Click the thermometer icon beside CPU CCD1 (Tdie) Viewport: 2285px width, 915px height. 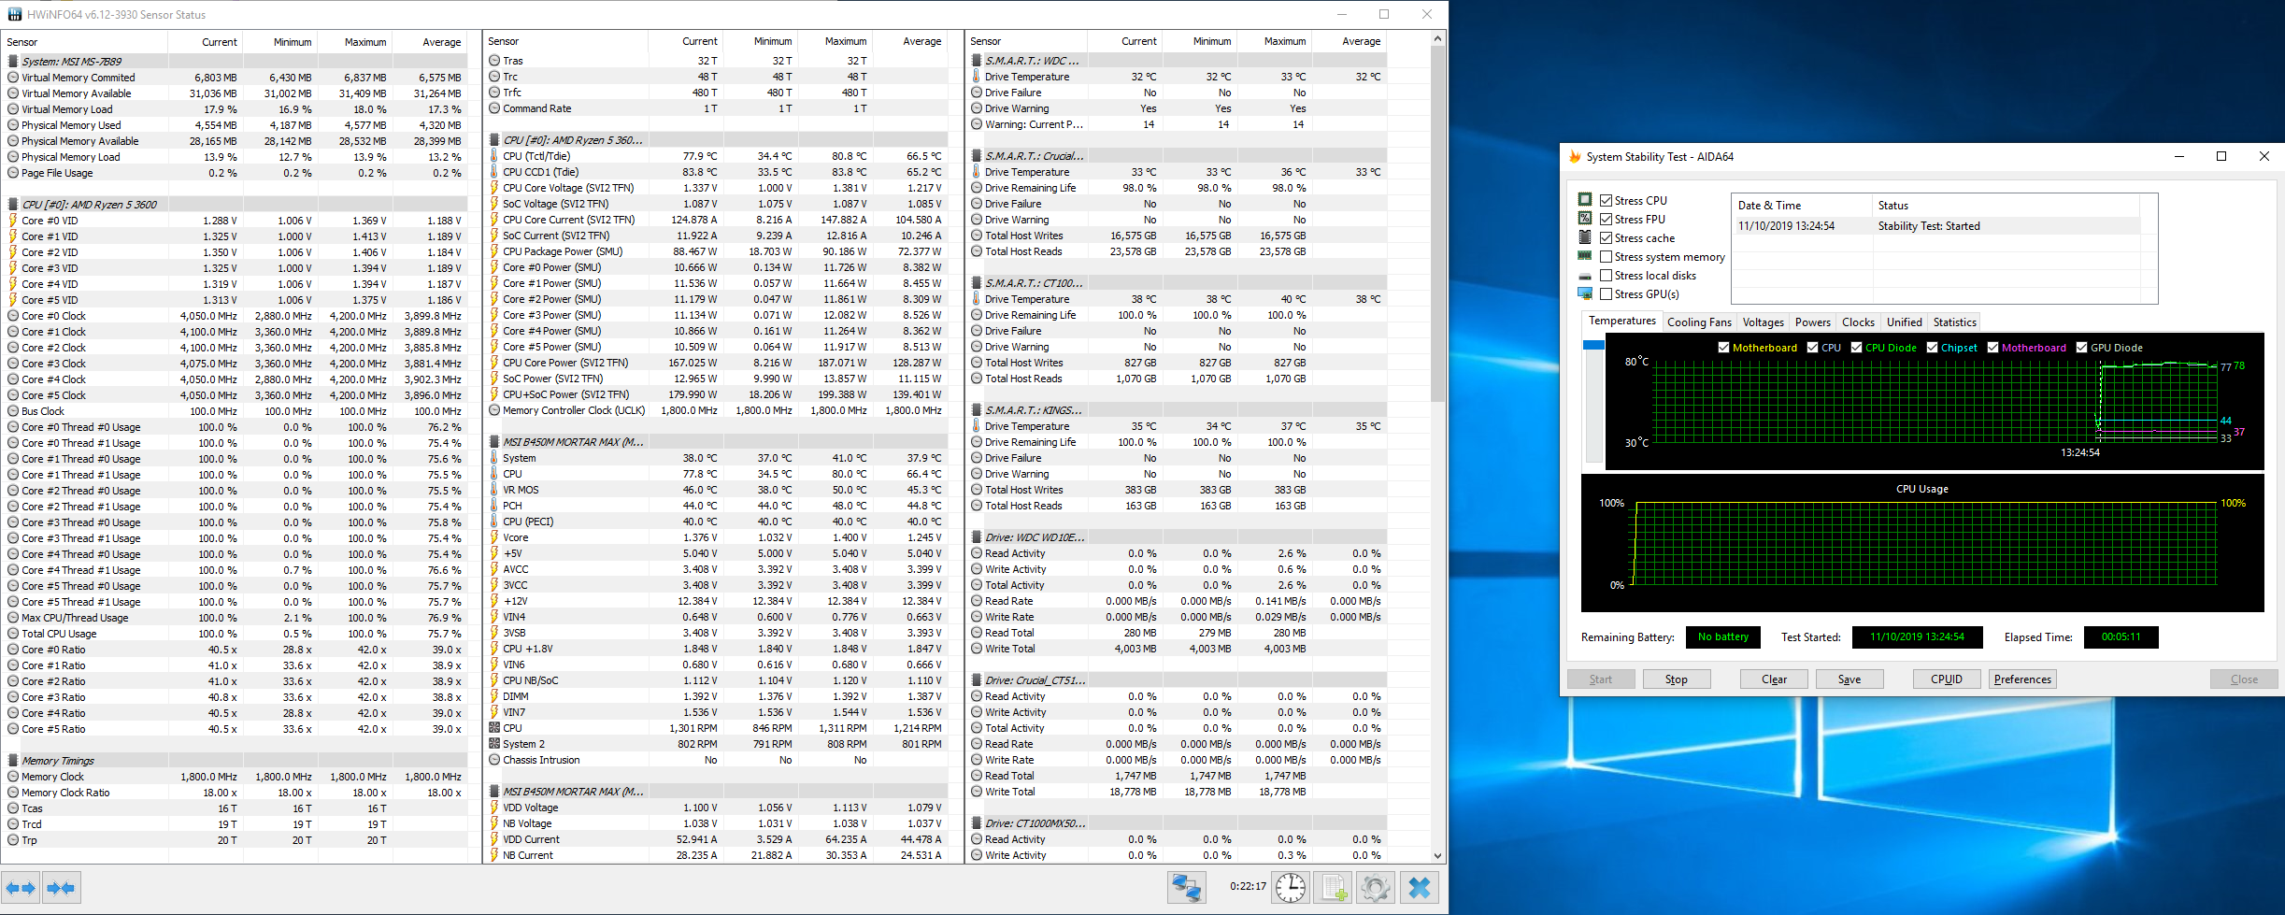point(493,172)
